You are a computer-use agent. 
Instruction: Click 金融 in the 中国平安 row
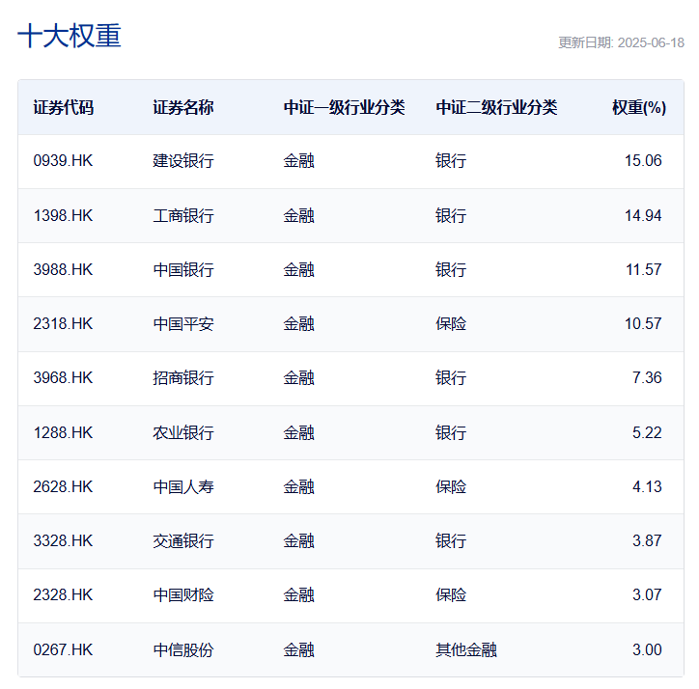coord(298,323)
